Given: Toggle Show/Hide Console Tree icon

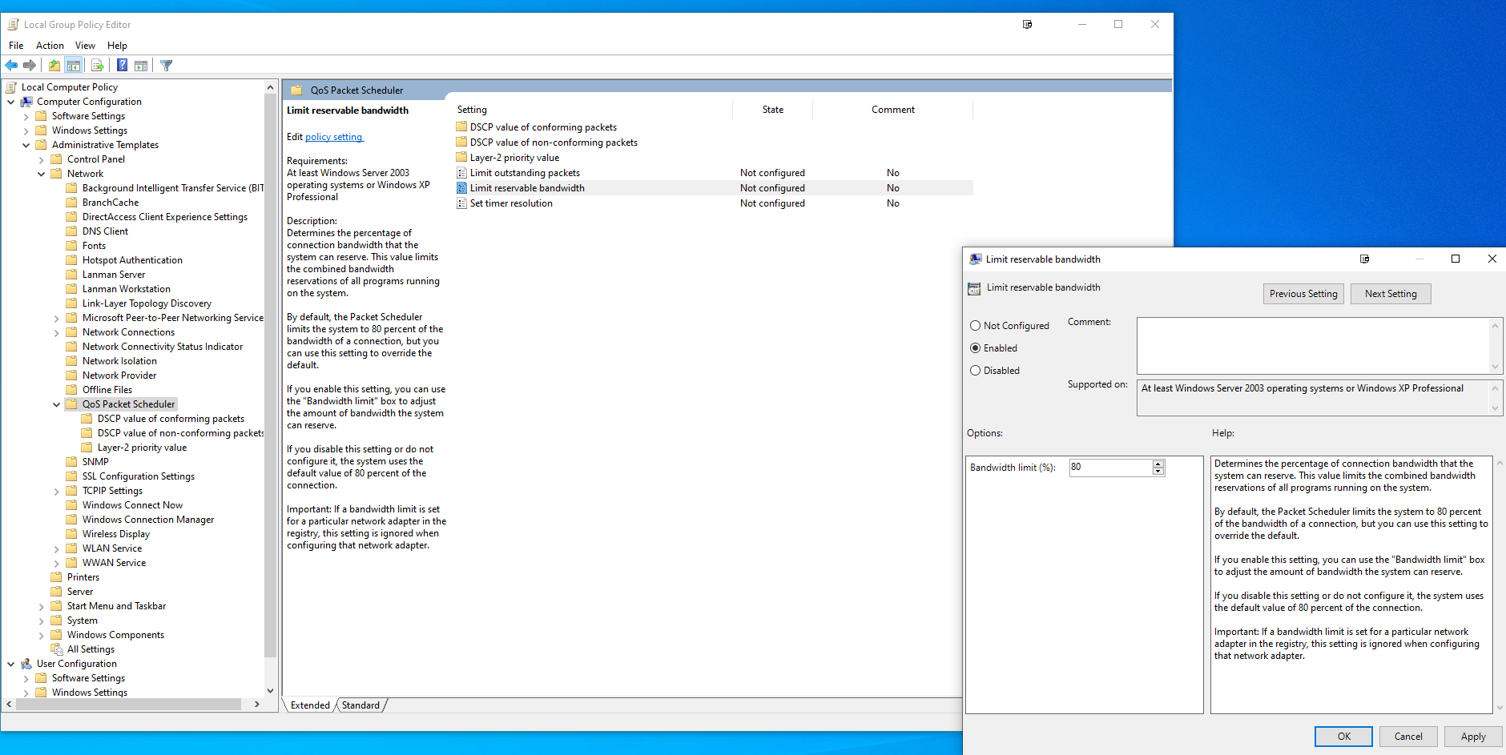Looking at the screenshot, I should click(74, 66).
